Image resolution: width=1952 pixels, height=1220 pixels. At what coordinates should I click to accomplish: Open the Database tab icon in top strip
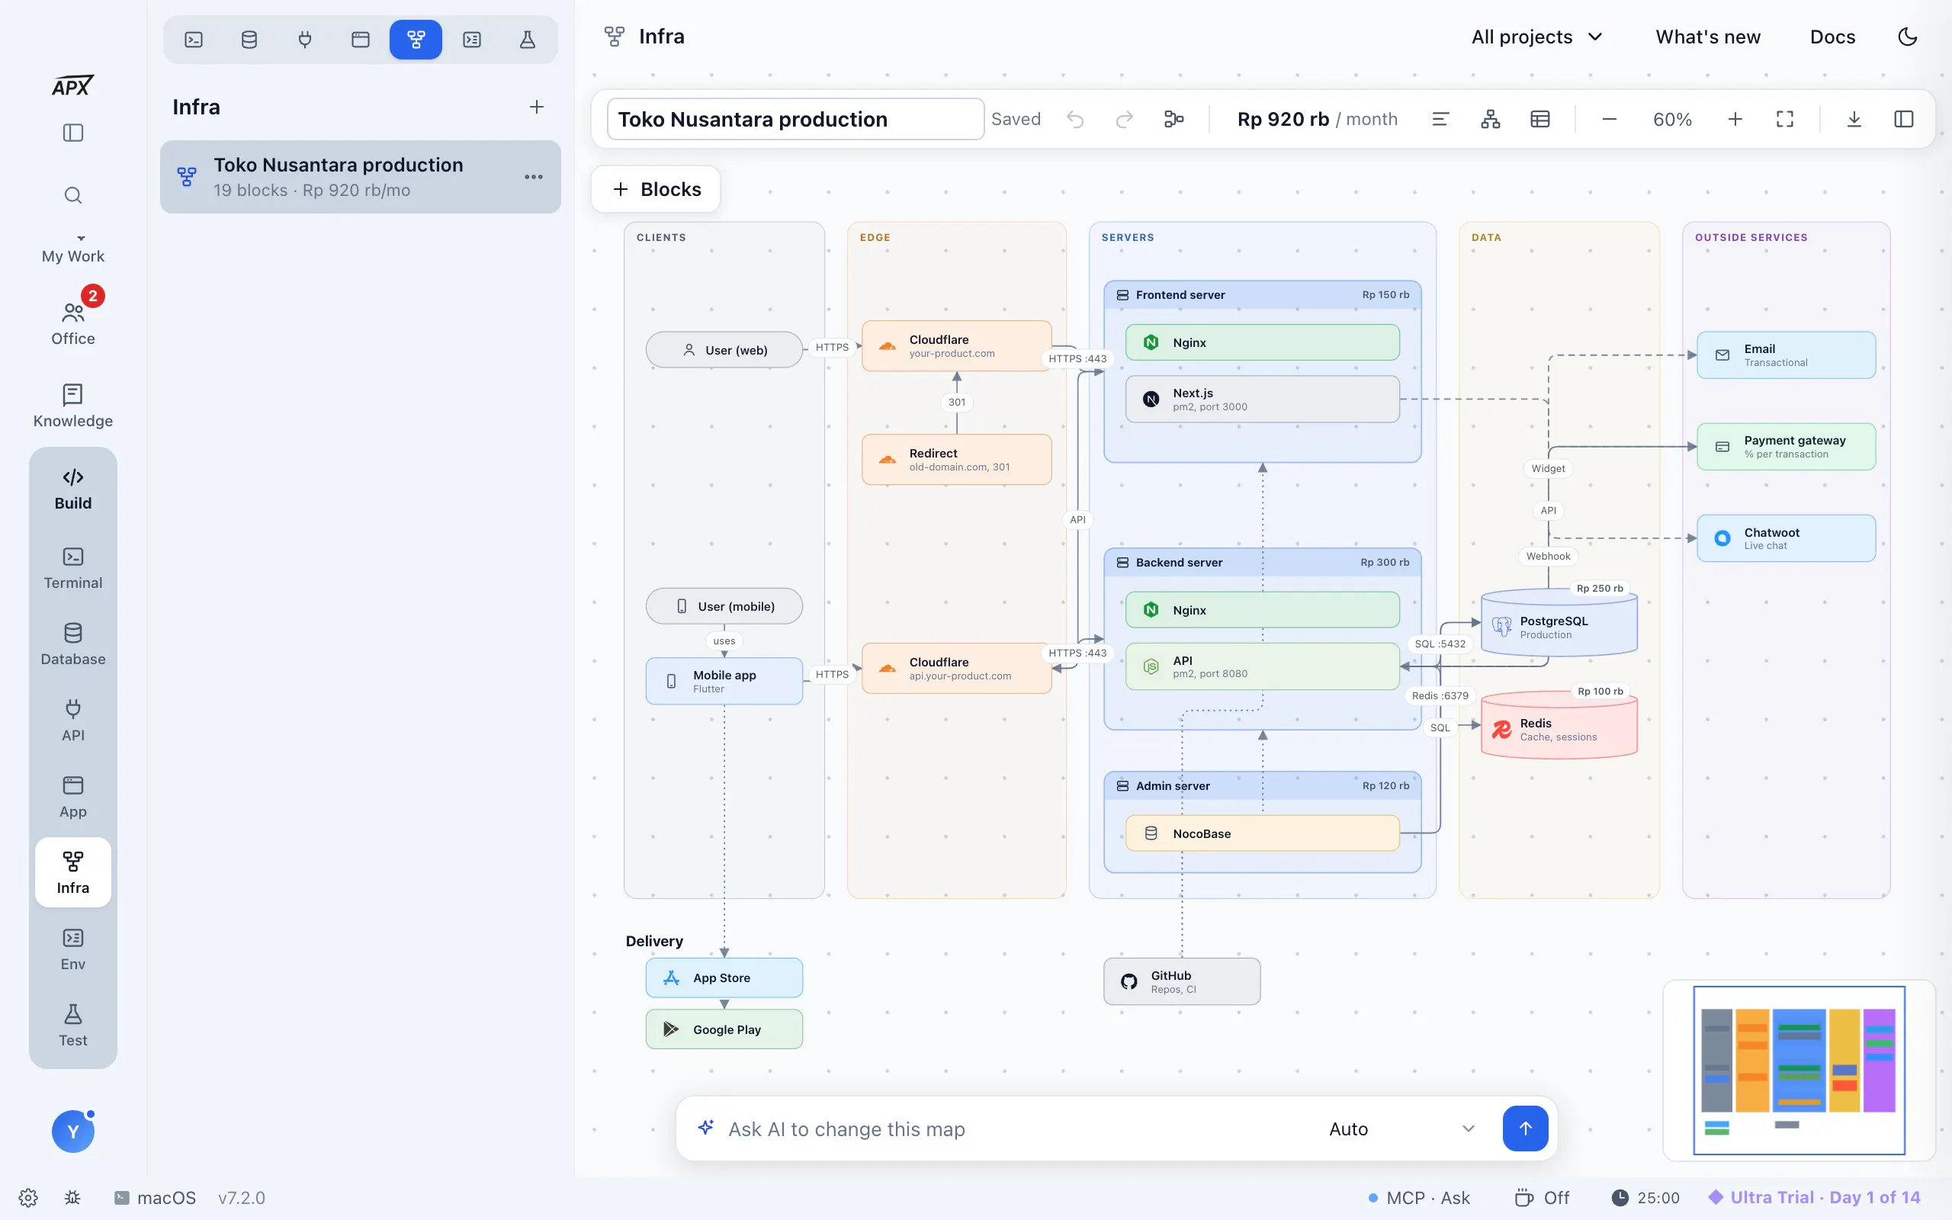click(x=249, y=40)
